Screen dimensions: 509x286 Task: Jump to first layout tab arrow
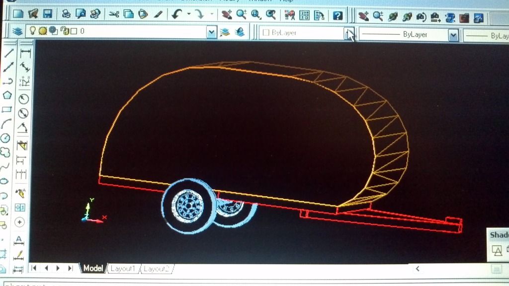[33, 268]
